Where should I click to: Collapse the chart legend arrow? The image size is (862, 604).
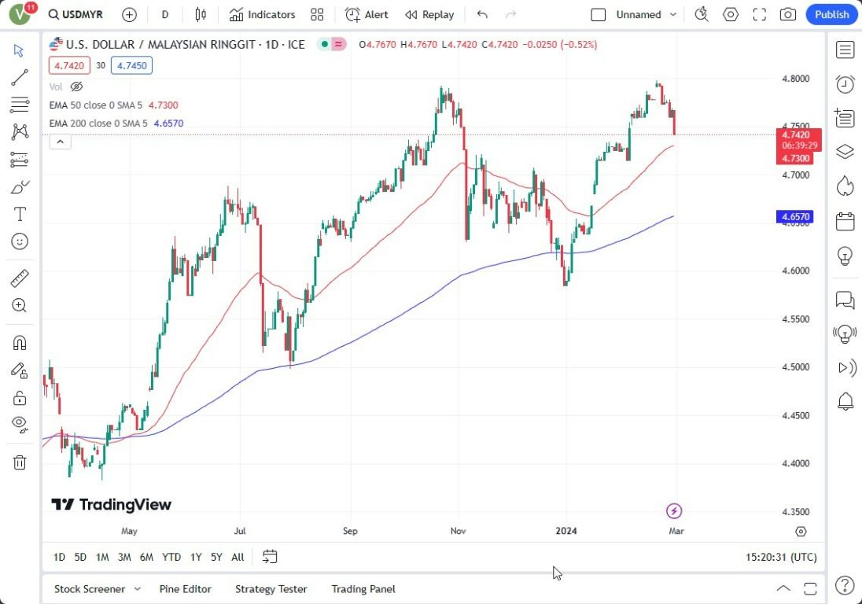click(x=61, y=142)
